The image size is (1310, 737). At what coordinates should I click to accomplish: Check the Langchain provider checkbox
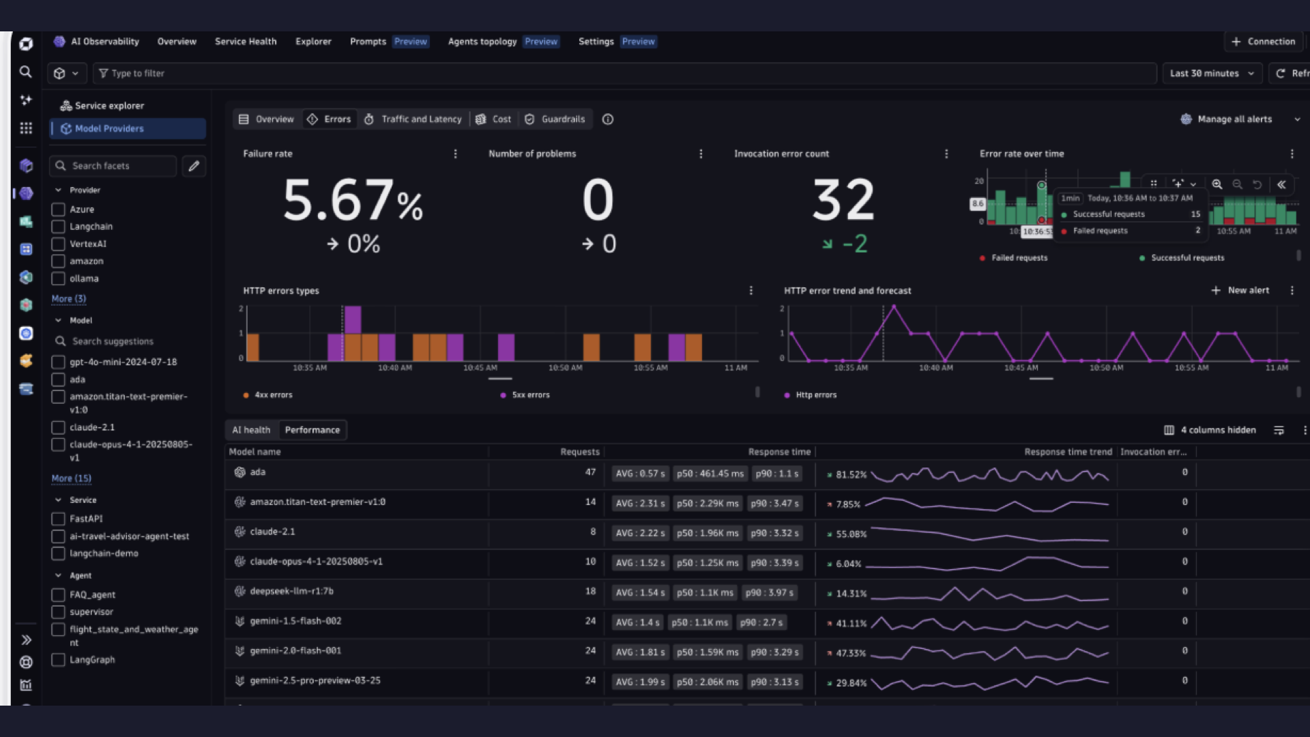(x=59, y=227)
